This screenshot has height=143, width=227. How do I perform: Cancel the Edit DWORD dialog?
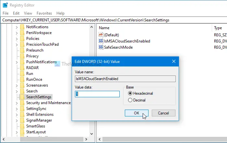[x=163, y=113]
